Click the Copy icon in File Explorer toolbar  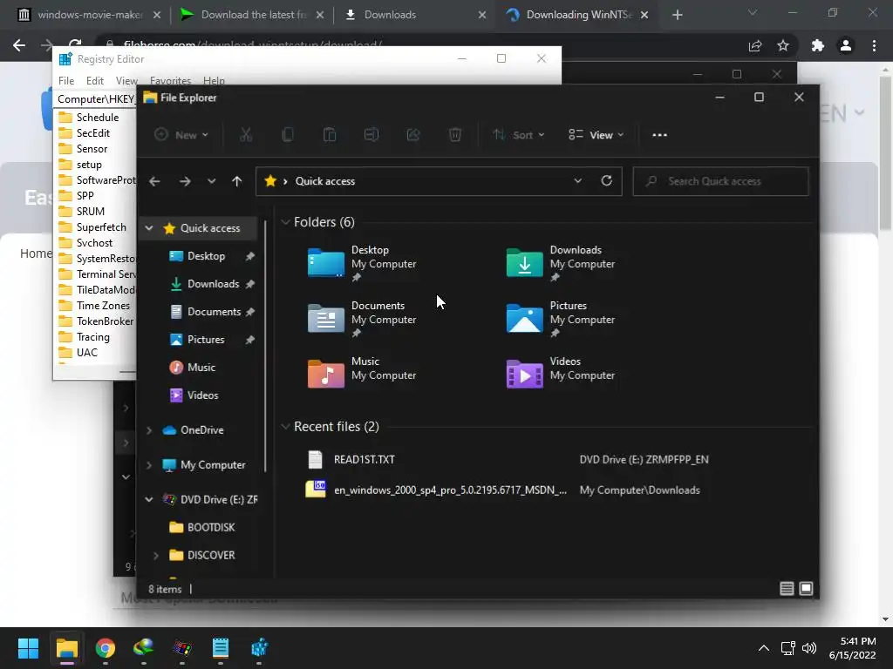coord(288,135)
